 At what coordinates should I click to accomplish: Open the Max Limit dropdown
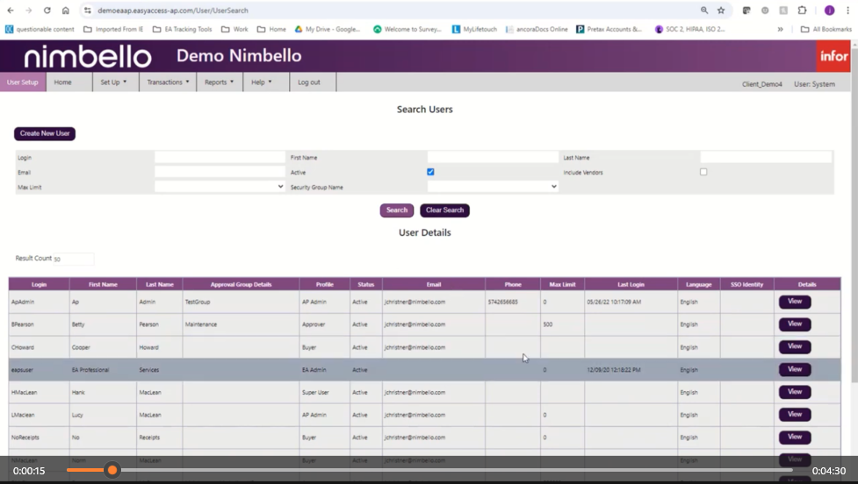coord(220,187)
